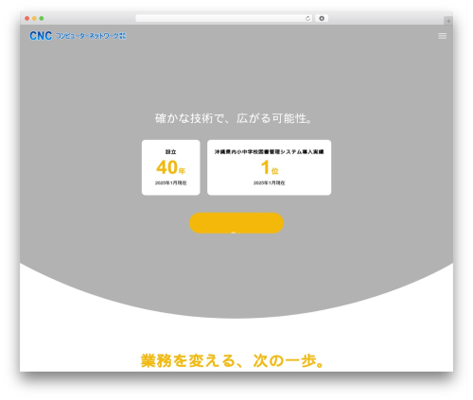Click the headline 確かな技術で、広がる可能性。
This screenshot has width=473, height=400.
point(234,118)
